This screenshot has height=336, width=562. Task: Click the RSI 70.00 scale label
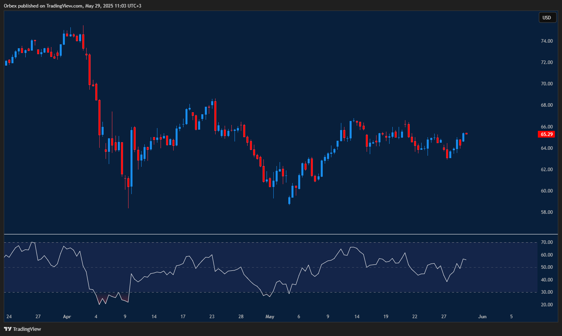click(547, 243)
